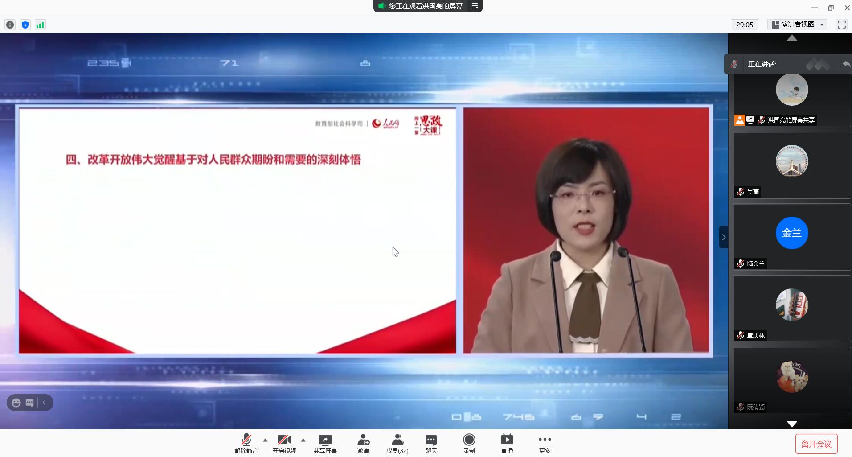The image size is (852, 457).
Task: Start 录制 recording
Action: click(469, 444)
